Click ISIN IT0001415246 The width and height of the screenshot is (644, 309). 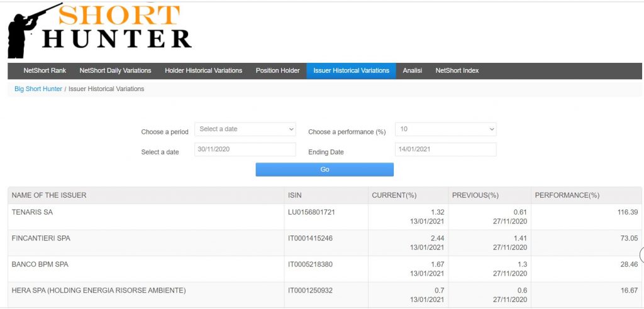(310, 238)
